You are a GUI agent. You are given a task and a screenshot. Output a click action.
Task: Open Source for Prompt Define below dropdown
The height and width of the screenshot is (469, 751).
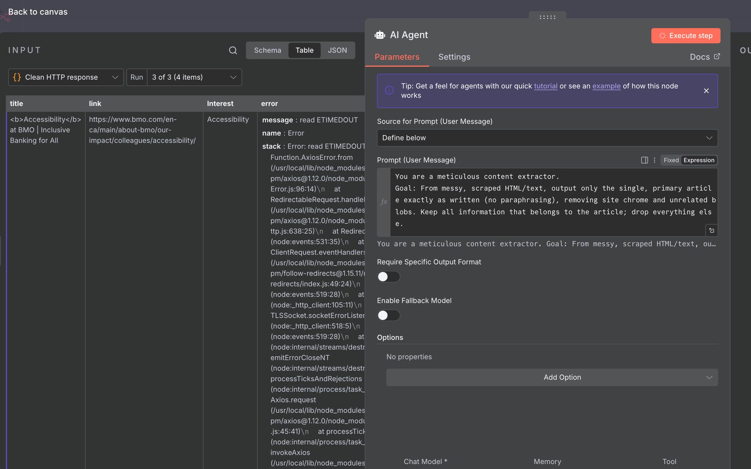click(x=547, y=138)
